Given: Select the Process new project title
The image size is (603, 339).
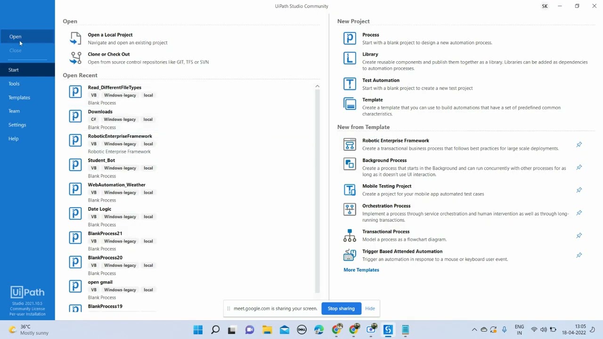Looking at the screenshot, I should [371, 35].
